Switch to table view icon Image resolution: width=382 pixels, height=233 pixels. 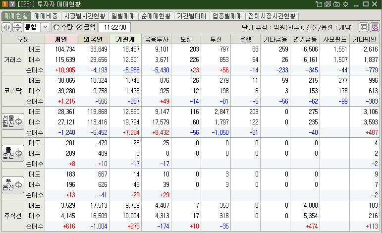click(364, 27)
